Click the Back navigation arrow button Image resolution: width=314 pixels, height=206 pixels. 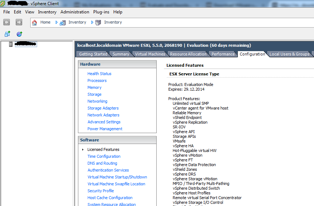click(7, 22)
